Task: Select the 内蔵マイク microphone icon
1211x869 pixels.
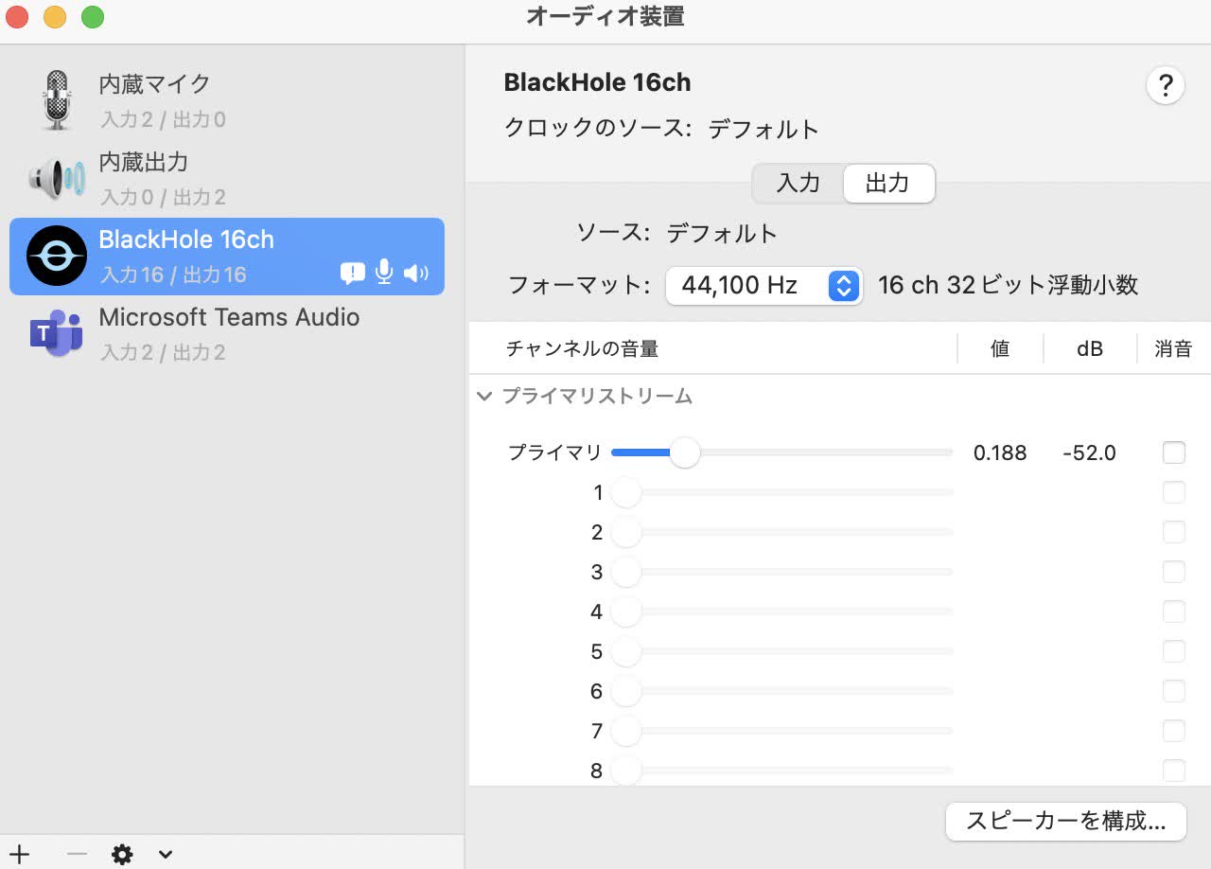Action: (x=58, y=100)
